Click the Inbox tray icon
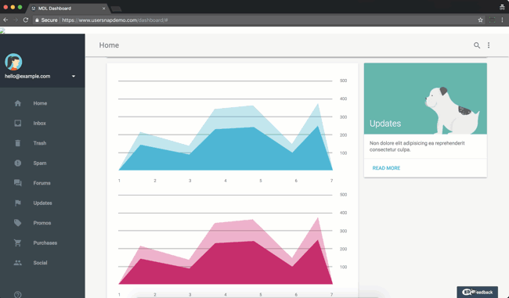The image size is (509, 298). [x=18, y=124]
